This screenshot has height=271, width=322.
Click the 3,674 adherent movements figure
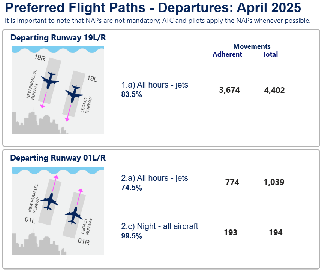click(x=229, y=90)
